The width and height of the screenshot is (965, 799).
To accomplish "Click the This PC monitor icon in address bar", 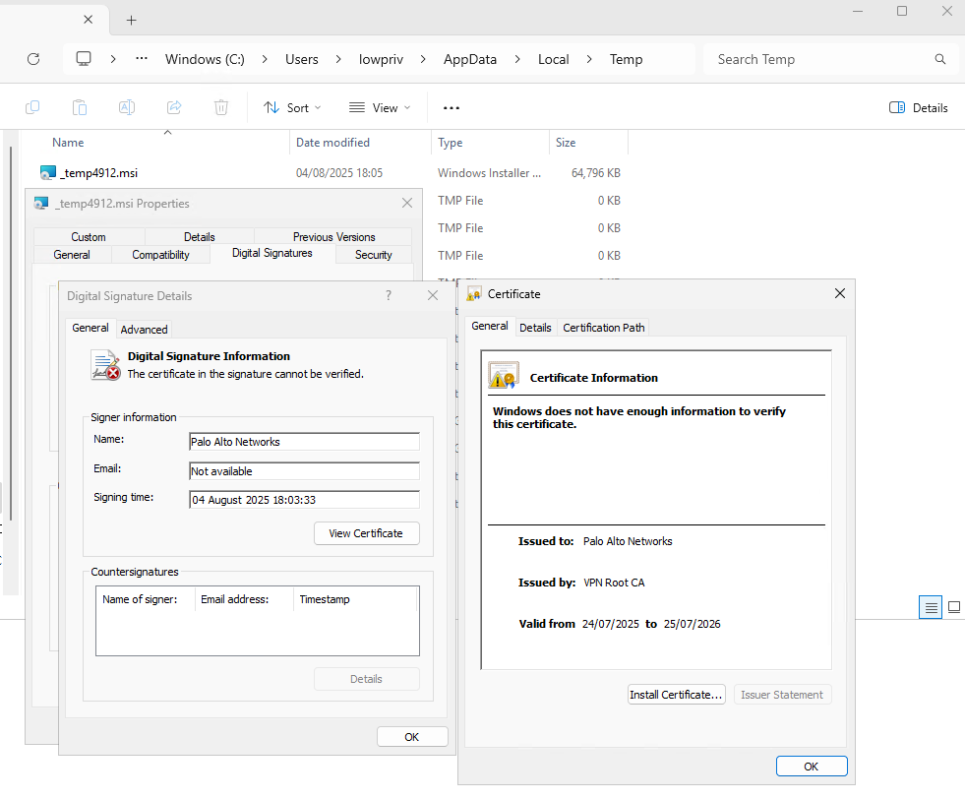I will point(83,59).
